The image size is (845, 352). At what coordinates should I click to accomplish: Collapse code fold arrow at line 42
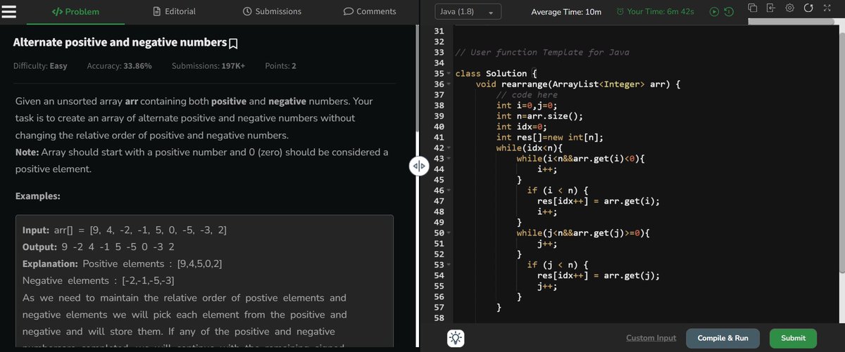(449, 148)
